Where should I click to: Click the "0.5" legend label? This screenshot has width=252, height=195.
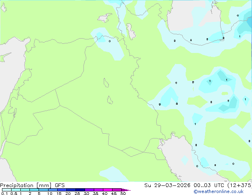(x=14, y=193)
